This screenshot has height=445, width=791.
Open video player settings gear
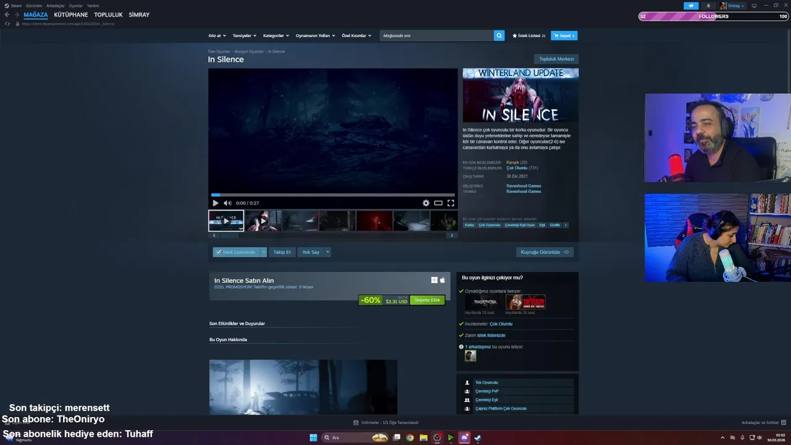(x=426, y=203)
